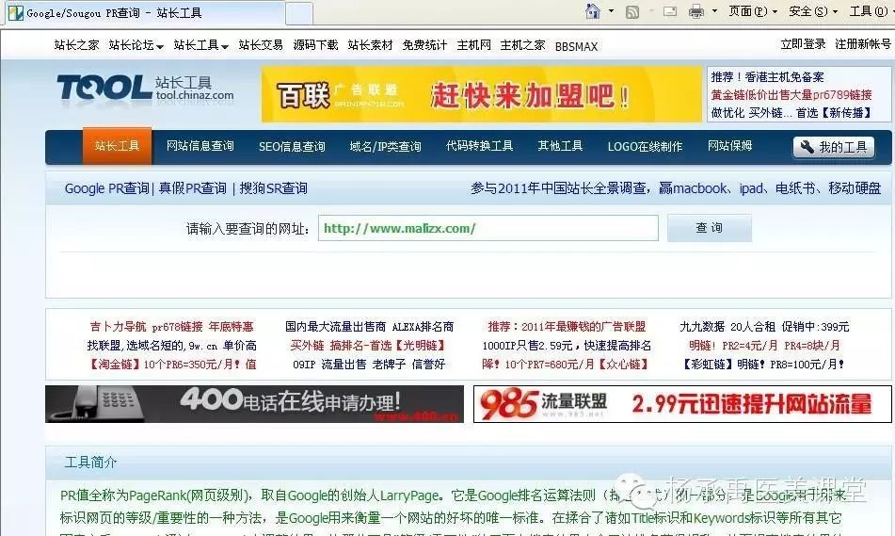Open 09IP 流量出售 老牌子 ad
This screenshot has height=536, width=895.
pyautogui.click(x=369, y=364)
